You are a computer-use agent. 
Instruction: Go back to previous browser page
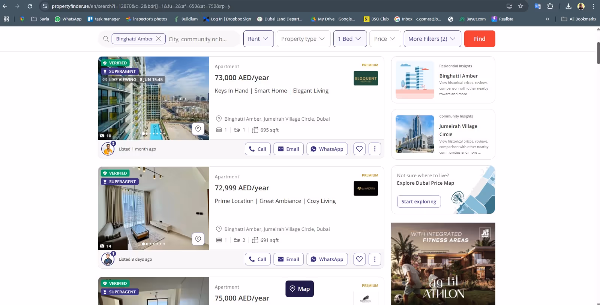5,6
